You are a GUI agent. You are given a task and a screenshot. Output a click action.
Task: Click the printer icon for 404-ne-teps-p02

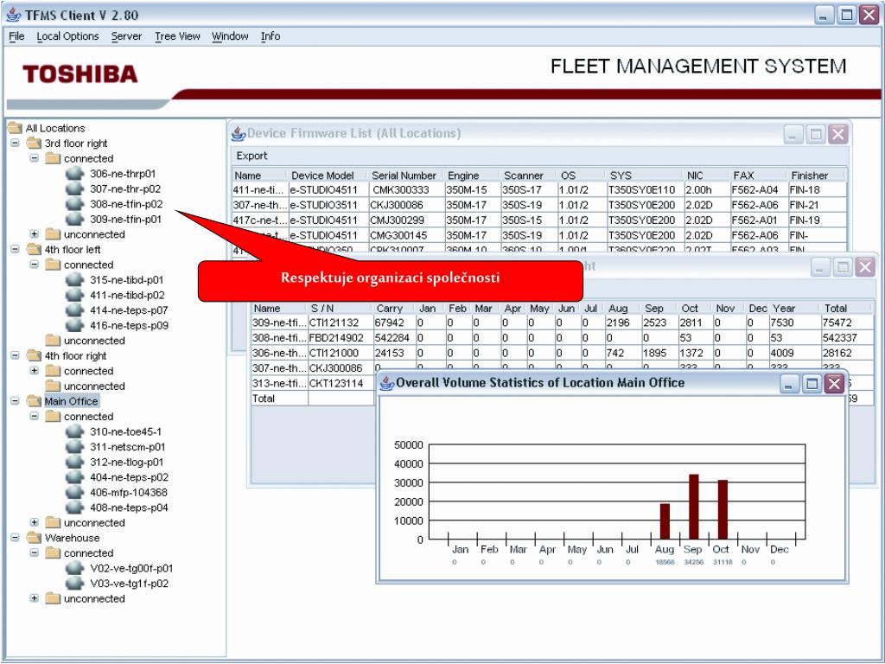click(74, 477)
